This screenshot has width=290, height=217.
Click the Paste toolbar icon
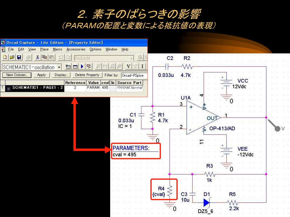click(52, 57)
